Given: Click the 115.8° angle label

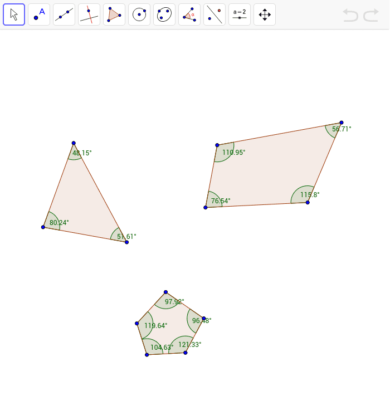Looking at the screenshot, I should [x=310, y=195].
